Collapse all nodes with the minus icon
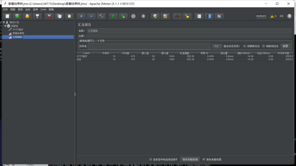 point(91,16)
